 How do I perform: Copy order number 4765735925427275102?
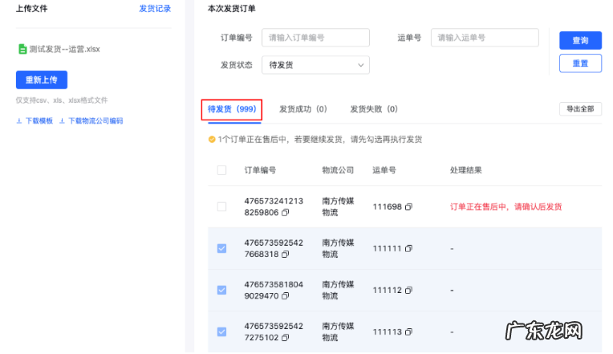(x=286, y=338)
